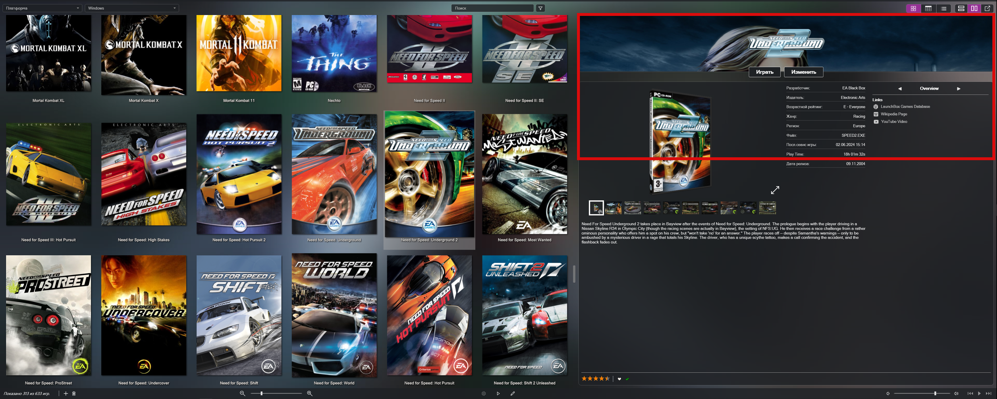Select the Nechto game cover

click(x=334, y=53)
